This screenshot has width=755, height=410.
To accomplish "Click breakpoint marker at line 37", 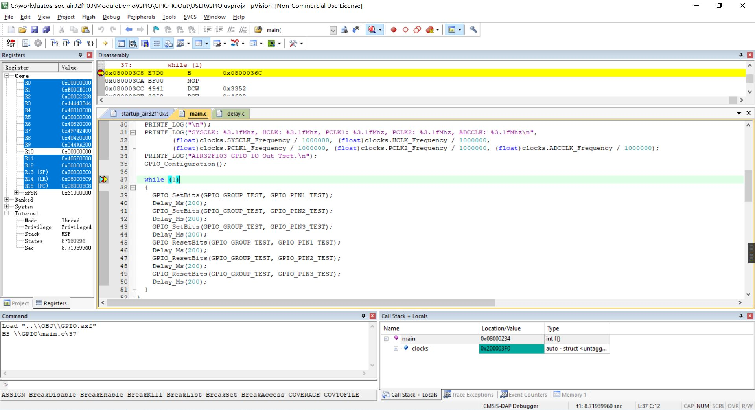I will tap(103, 179).
